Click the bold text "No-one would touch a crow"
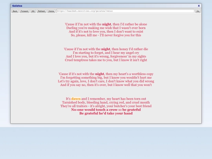The image size is (212, 159). click(x=94, y=110)
